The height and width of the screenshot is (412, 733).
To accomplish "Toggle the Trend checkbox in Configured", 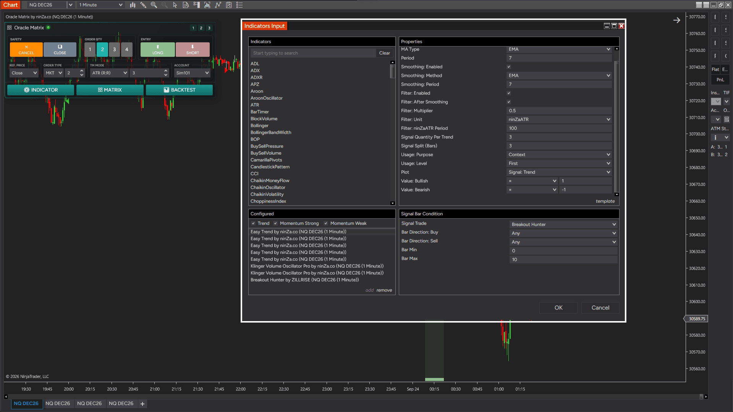I will point(253,223).
